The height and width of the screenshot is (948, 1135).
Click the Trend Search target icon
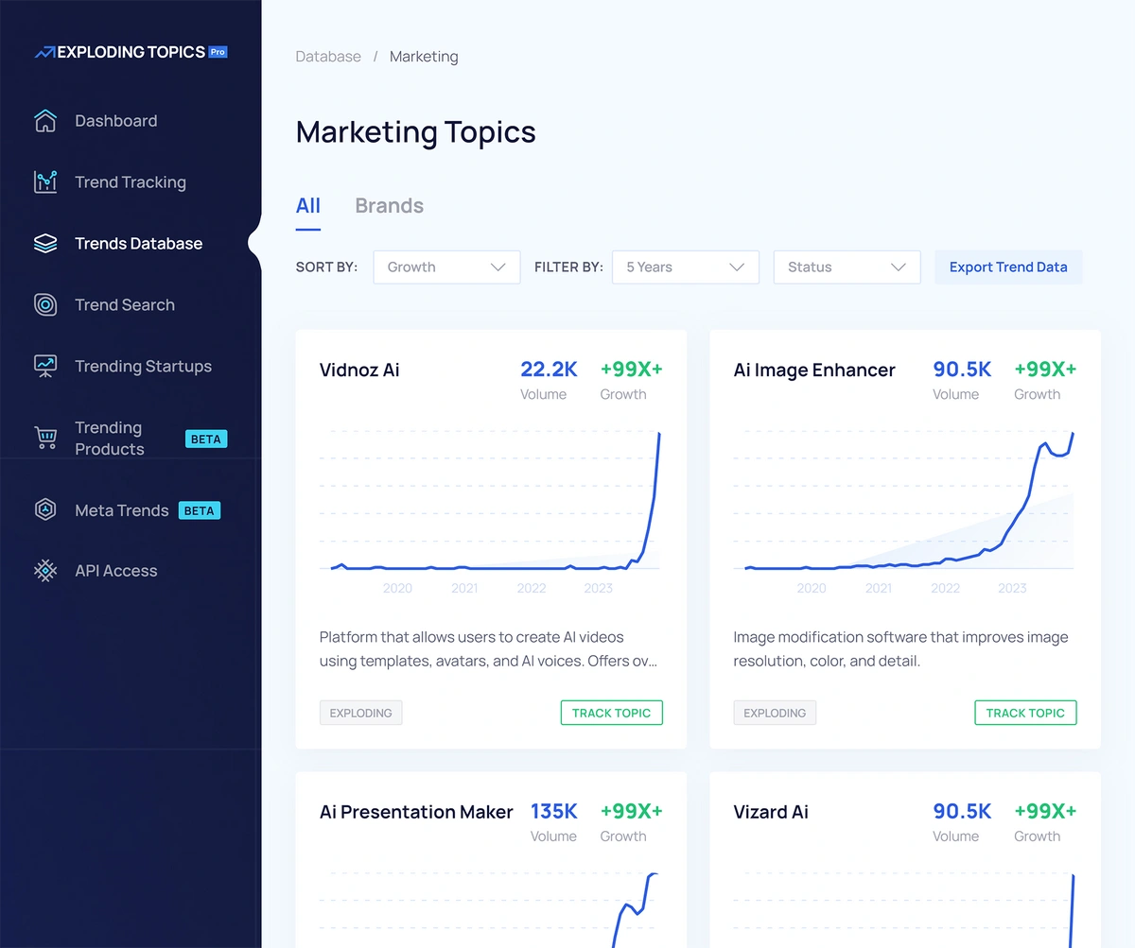(x=45, y=305)
